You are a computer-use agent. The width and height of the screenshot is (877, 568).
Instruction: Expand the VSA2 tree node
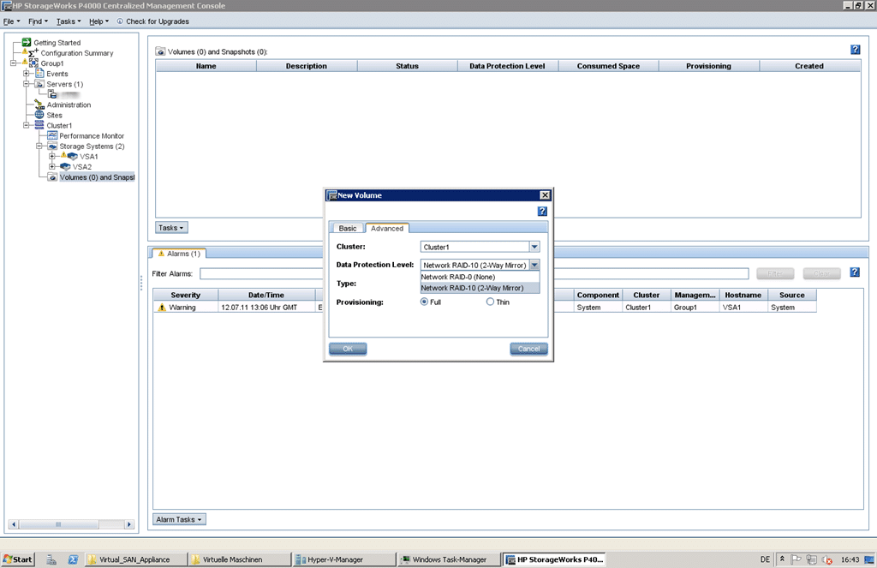click(52, 167)
